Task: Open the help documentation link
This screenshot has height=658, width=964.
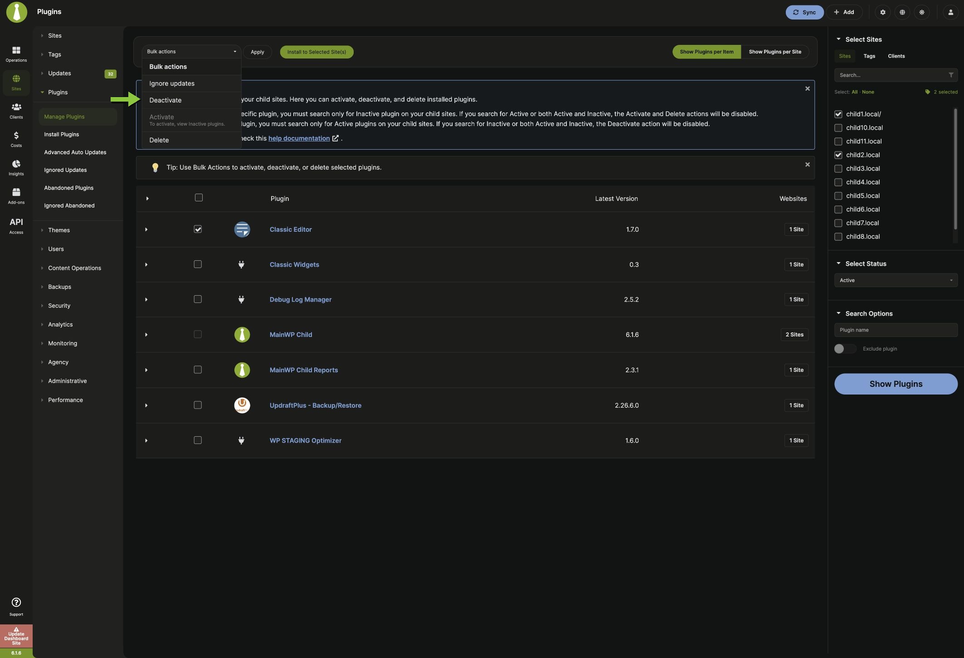Action: [299, 138]
